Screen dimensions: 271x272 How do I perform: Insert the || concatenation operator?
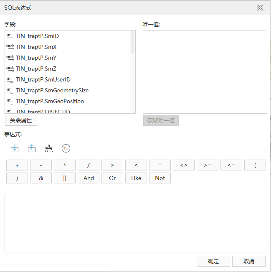[65, 178]
